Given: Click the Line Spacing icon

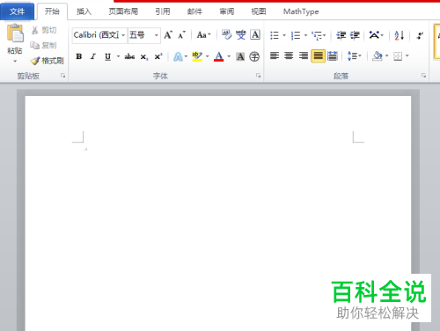Looking at the screenshot, I should [352, 55].
